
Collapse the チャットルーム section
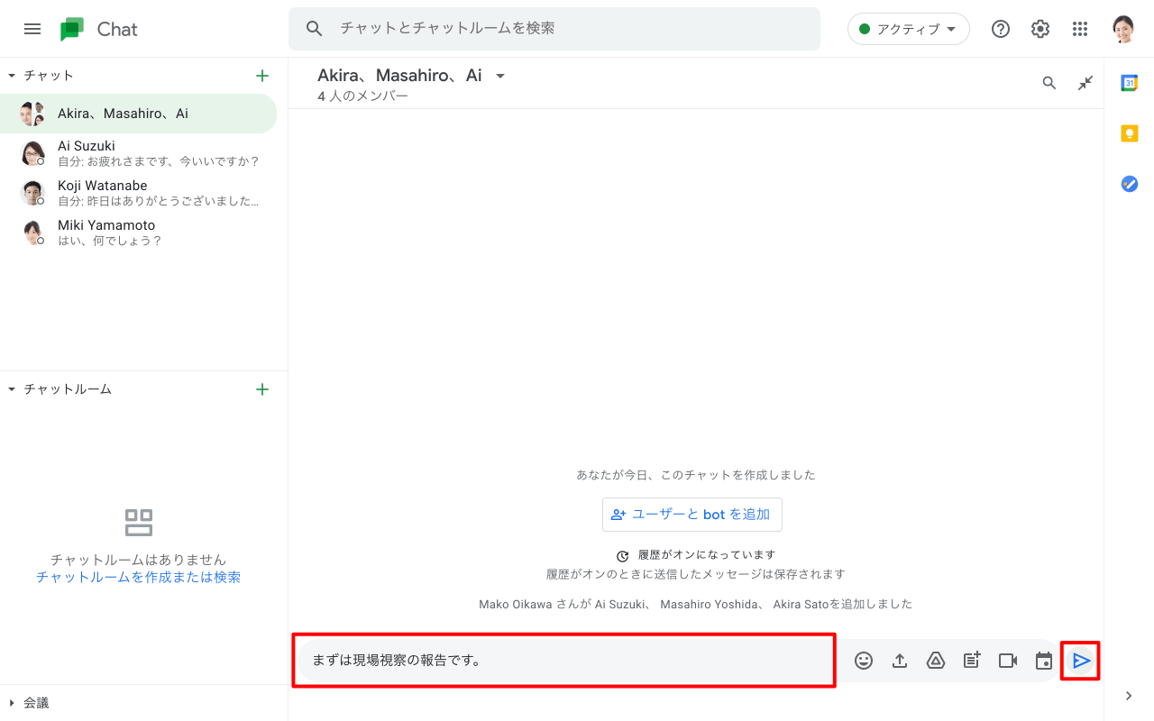tap(12, 389)
